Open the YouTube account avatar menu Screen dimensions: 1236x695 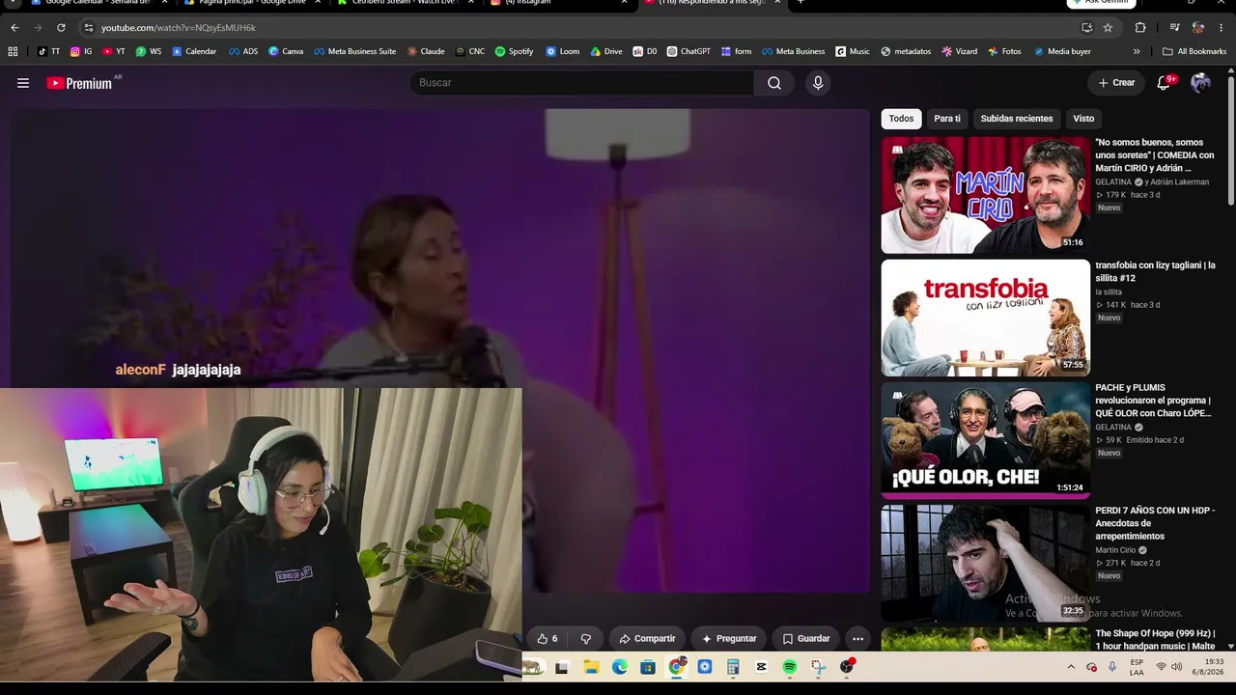pos(1200,83)
